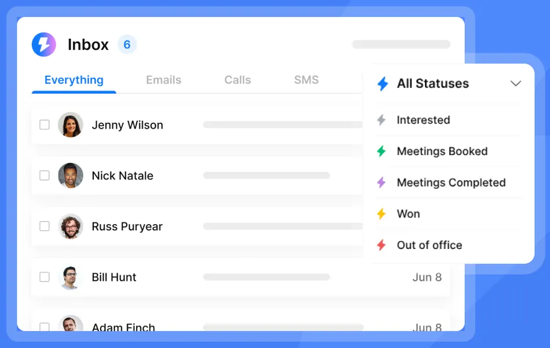
Task: Click the unread count badge 6
Action: click(x=127, y=45)
